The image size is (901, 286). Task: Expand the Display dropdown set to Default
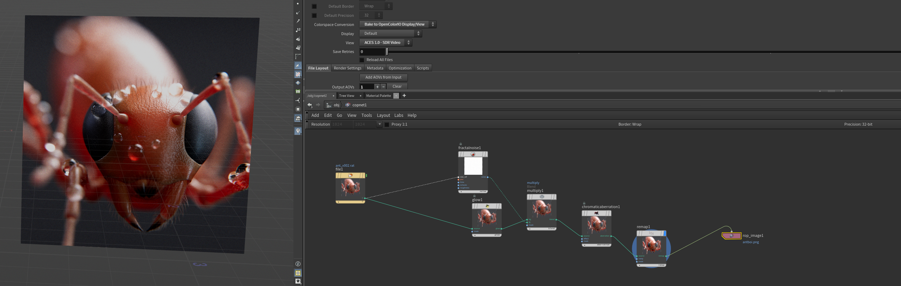(x=391, y=33)
